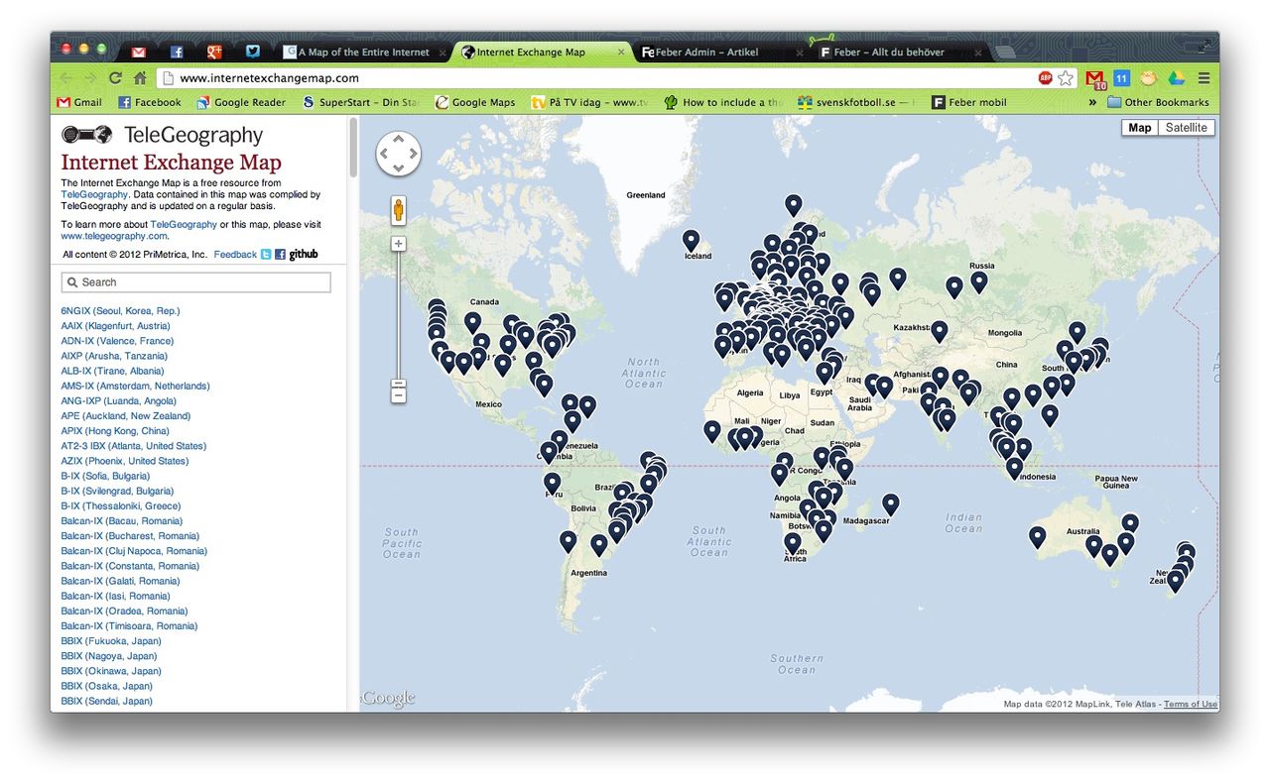The height and width of the screenshot is (782, 1270).
Task: Open the Other Bookmarks folder
Action: point(1157,102)
